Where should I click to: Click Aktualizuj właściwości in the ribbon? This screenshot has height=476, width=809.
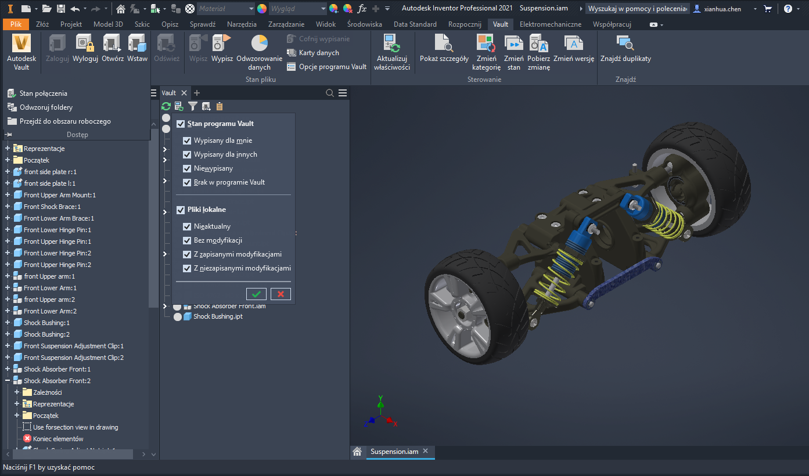click(392, 52)
